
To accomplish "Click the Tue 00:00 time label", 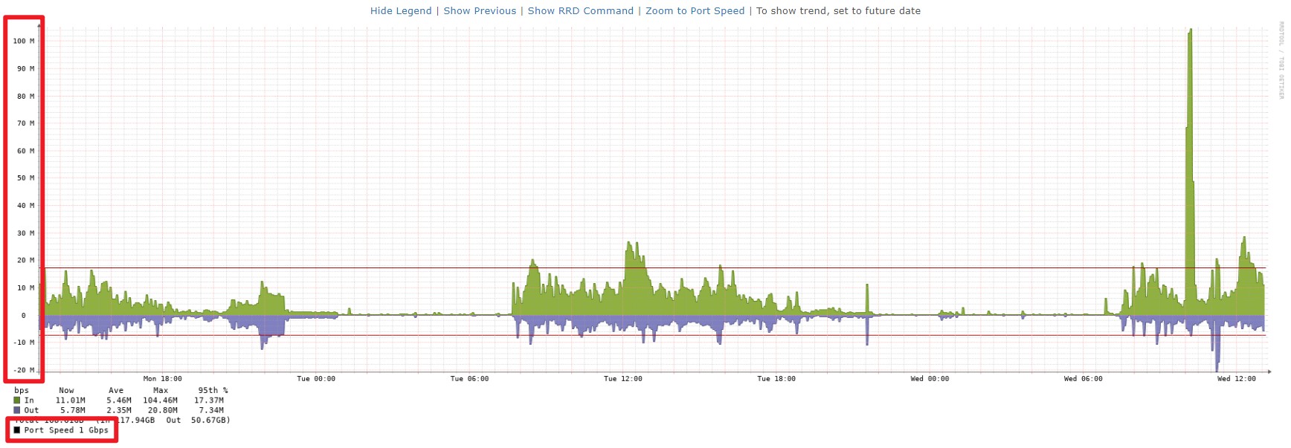I will point(316,379).
